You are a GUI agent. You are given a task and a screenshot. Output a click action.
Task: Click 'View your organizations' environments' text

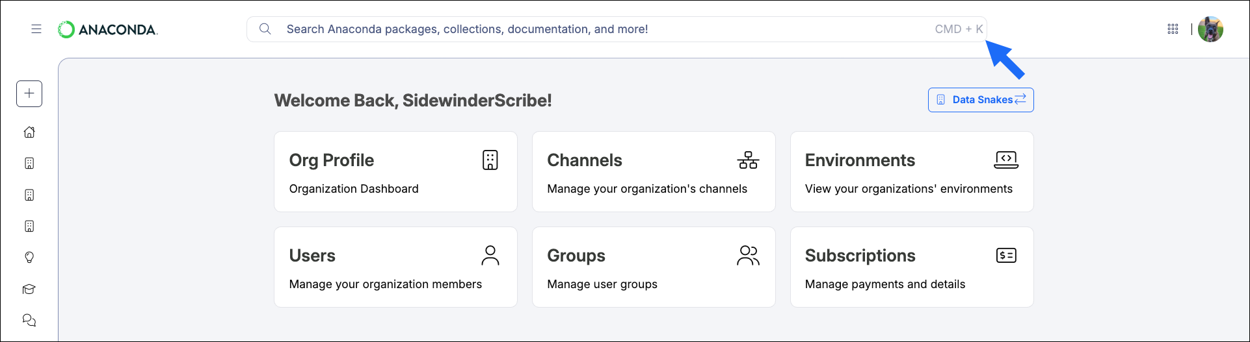[x=909, y=189]
